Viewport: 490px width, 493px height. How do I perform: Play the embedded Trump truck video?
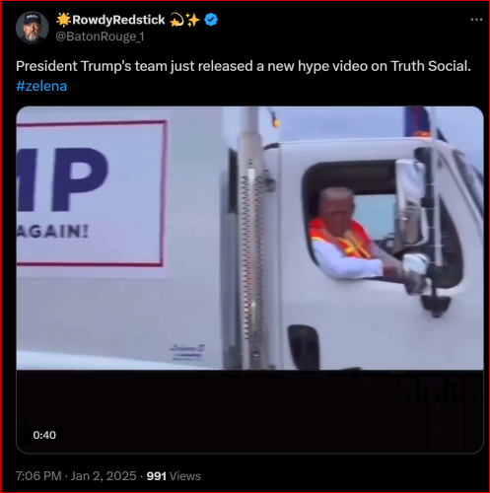tap(249, 280)
